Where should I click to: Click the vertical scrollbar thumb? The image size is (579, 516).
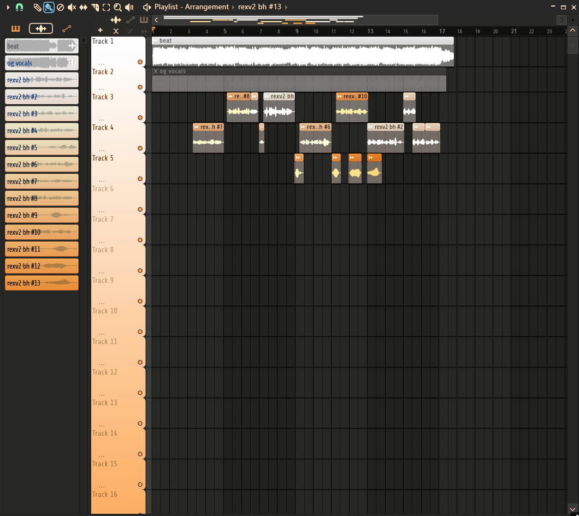[x=573, y=45]
